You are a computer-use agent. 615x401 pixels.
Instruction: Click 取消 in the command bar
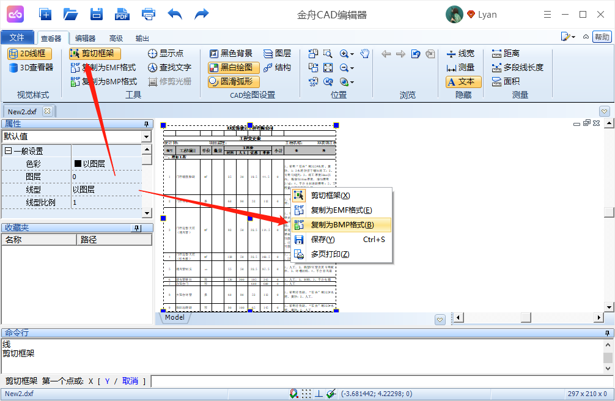(130, 379)
